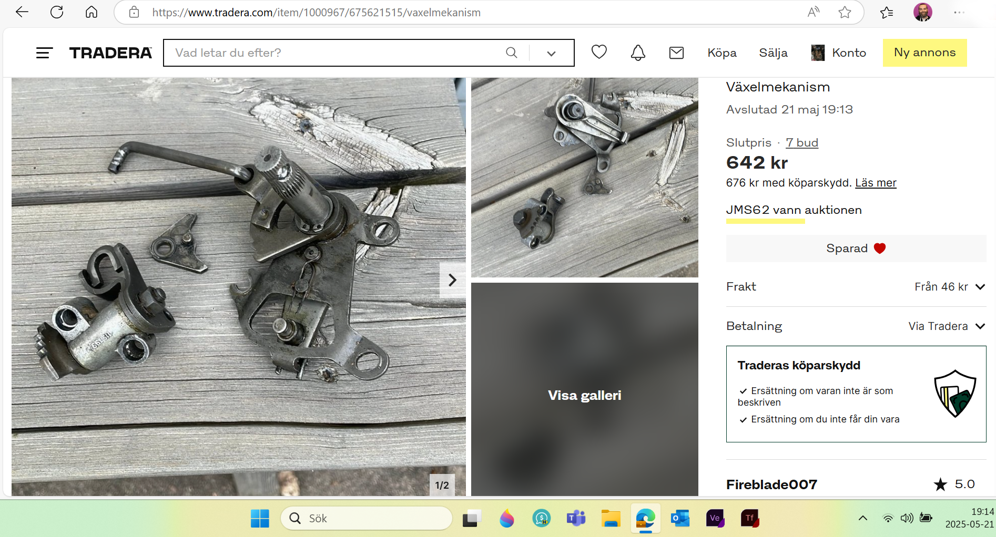Open Wi-Fi network settings

pos(888,519)
